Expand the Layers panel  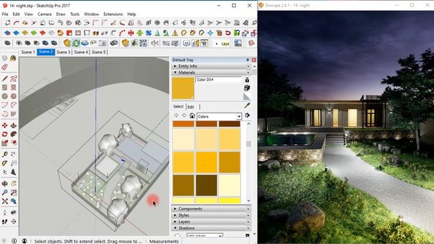211,222
